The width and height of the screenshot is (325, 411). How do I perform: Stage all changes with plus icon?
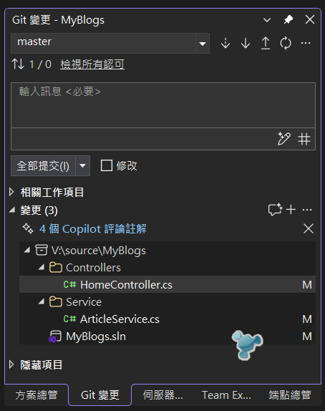[x=291, y=210]
